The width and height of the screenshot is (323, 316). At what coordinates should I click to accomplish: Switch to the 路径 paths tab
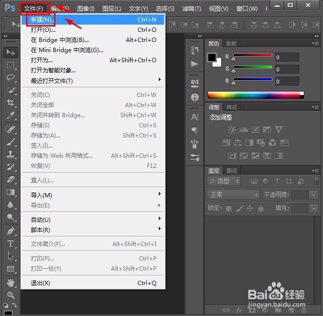click(x=232, y=171)
